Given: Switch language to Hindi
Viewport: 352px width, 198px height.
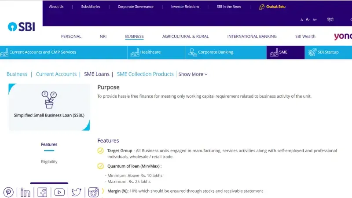Looking at the screenshot, I should coord(330,20).
